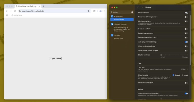Turn off Auto-play animated images
194x102 pixels.
pyautogui.click(x=186, y=42)
